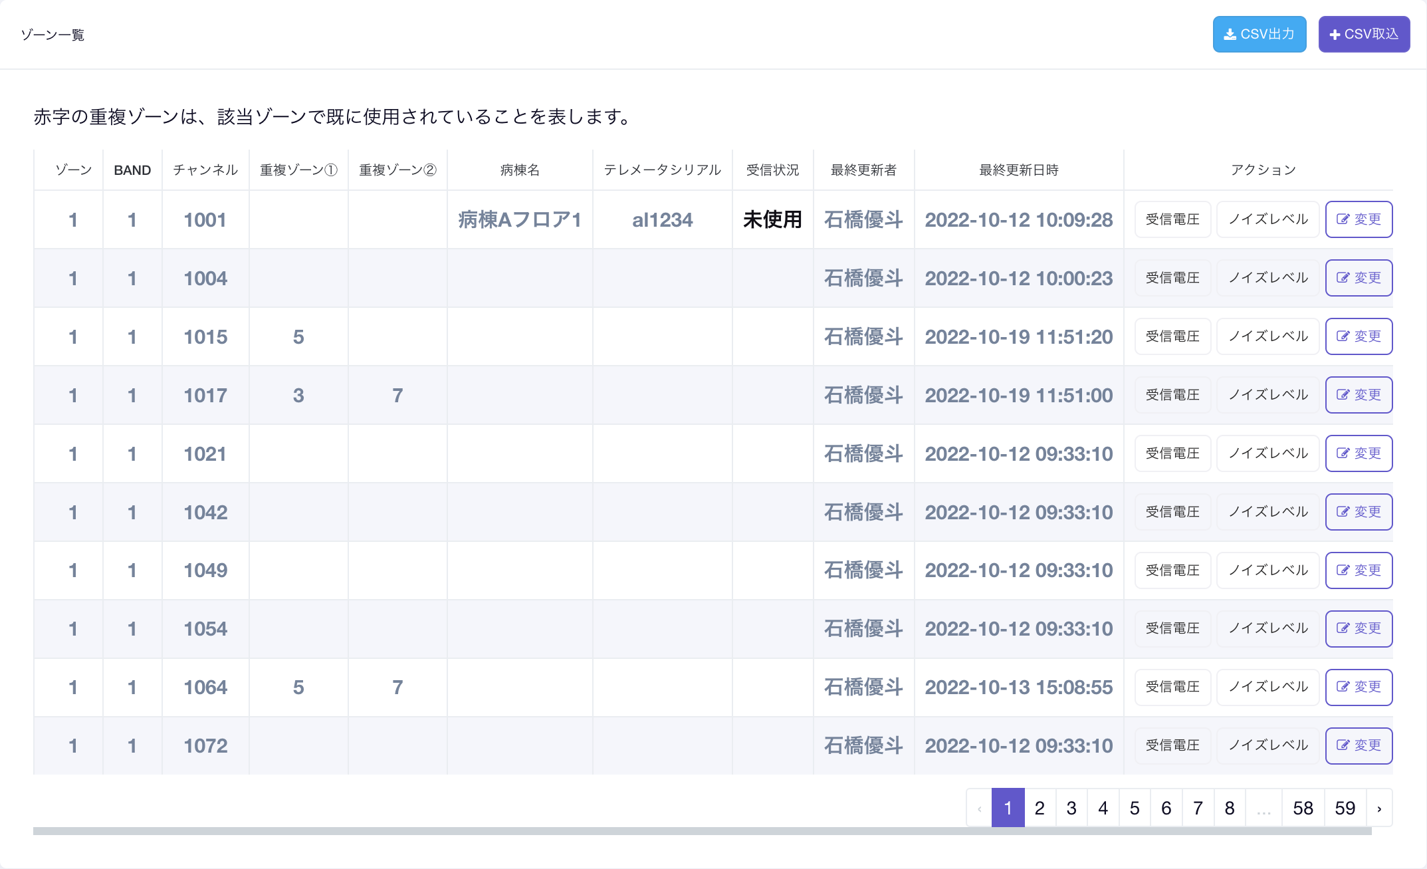Click 受信電圧 button for channel 1049
The image size is (1427, 869).
tap(1172, 570)
